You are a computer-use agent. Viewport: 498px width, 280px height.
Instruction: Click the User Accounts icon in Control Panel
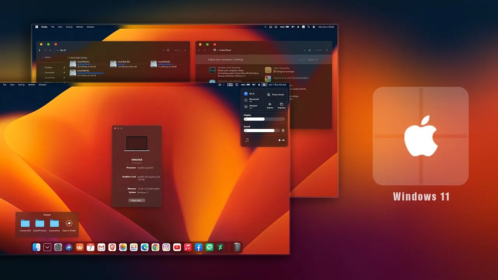pos(268,70)
